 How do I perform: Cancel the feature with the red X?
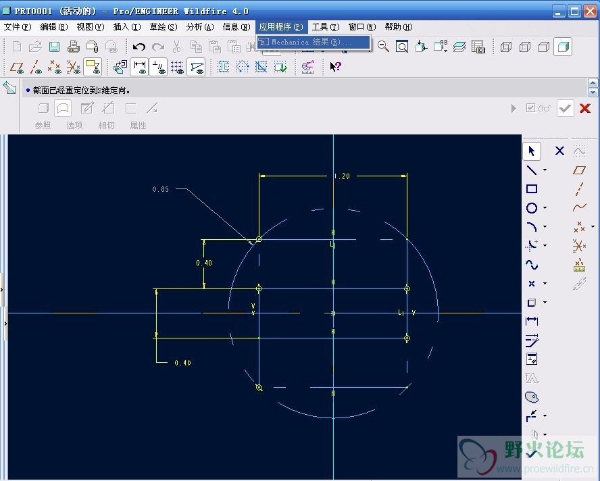[585, 108]
